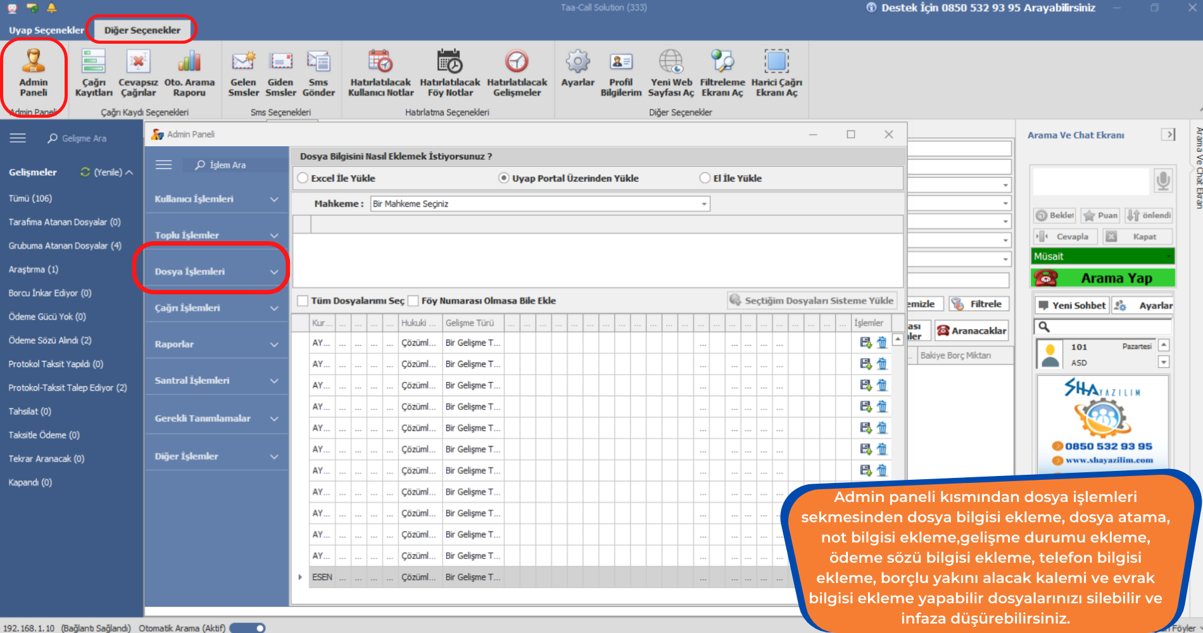The height and width of the screenshot is (633, 1203).
Task: Expand Dosya İşlemleri section
Action: coord(217,272)
